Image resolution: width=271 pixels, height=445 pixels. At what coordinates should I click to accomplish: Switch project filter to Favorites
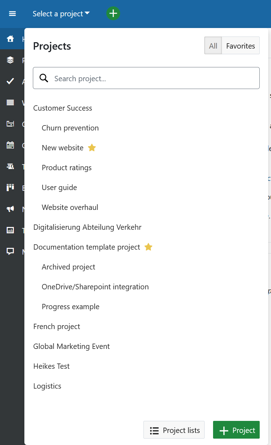[x=241, y=46]
